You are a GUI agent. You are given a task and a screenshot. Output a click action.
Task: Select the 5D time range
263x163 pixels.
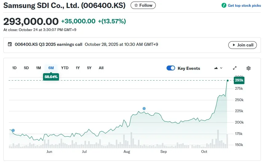click(x=26, y=68)
